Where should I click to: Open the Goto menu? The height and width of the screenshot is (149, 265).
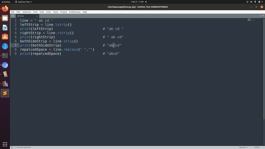(x=48, y=12)
